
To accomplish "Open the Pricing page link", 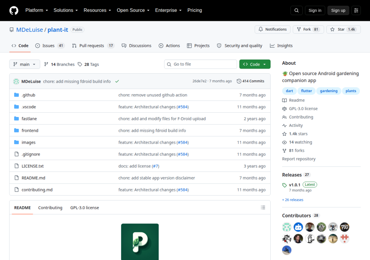I will pos(195,10).
